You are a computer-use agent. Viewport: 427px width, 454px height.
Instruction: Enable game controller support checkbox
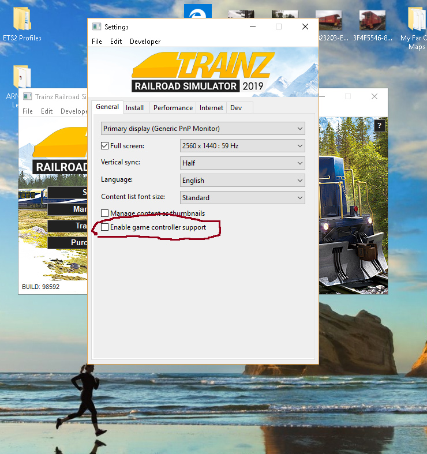coord(104,227)
